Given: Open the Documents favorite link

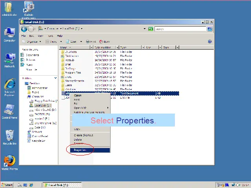Looking at the screenshot, I should pyautogui.click(x=32, y=55).
